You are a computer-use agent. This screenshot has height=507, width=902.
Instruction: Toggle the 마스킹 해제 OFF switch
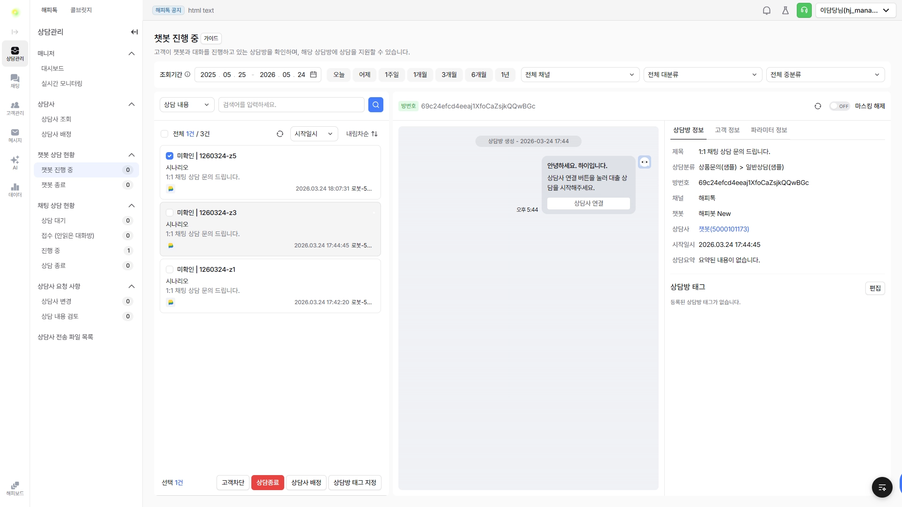840,106
